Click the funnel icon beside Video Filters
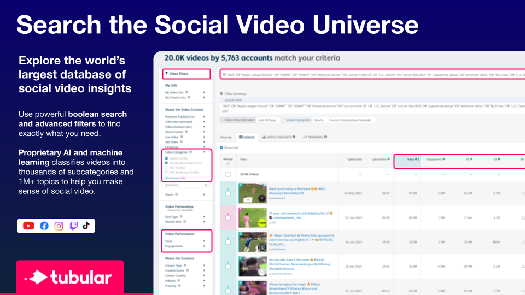Image resolution: width=525 pixels, height=295 pixels. point(166,74)
